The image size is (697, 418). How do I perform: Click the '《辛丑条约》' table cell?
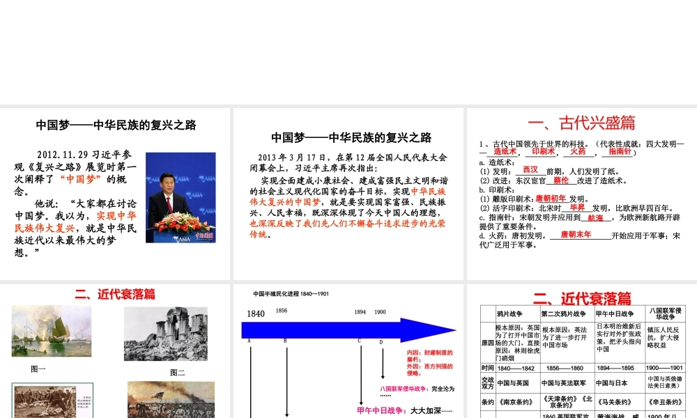665,402
